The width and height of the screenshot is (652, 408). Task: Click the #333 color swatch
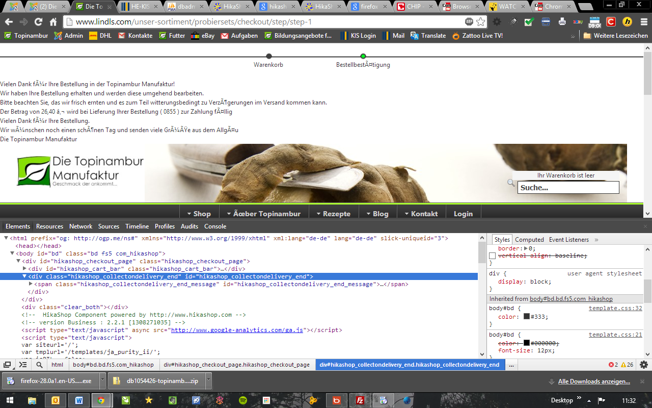point(527,317)
